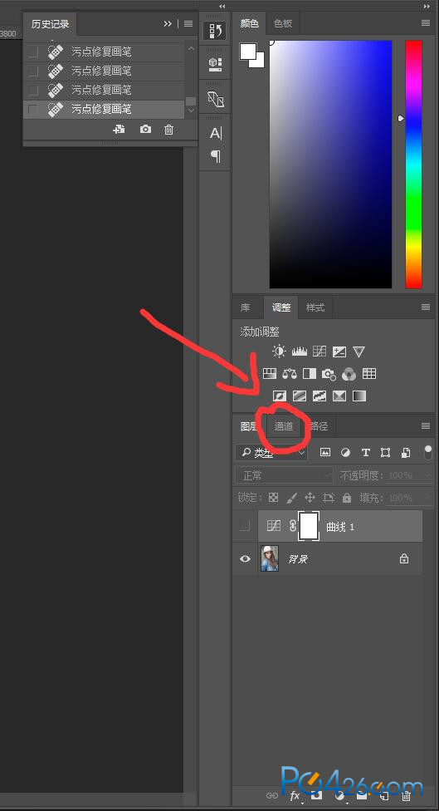Click the foreground color swatch
Image resolution: width=439 pixels, height=811 pixels.
click(x=248, y=52)
